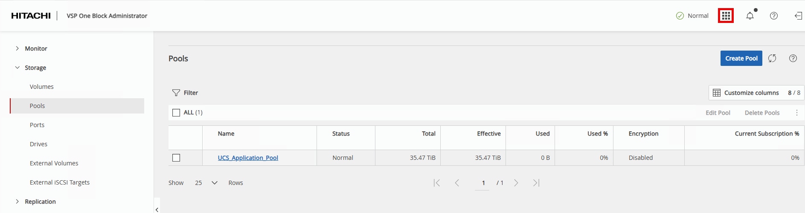This screenshot has width=805, height=213.
Task: Refresh the Pools list
Action: tap(772, 58)
